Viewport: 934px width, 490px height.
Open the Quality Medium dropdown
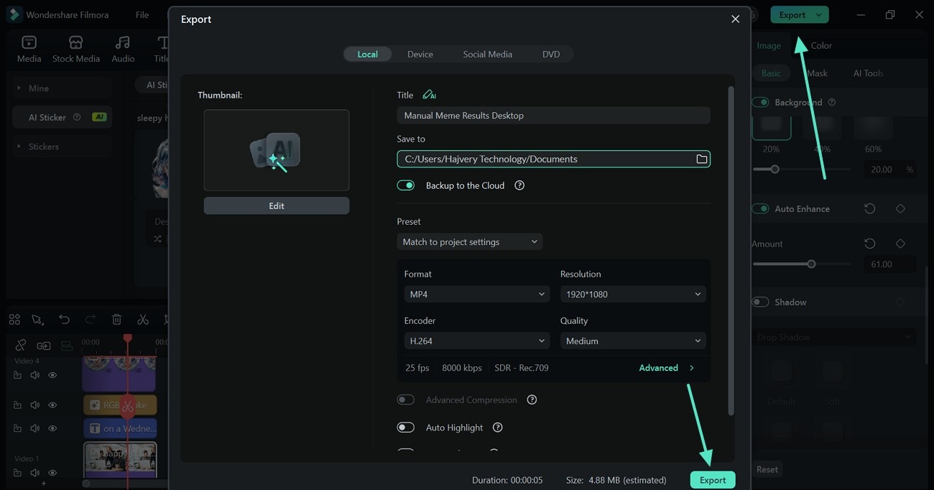pos(632,341)
